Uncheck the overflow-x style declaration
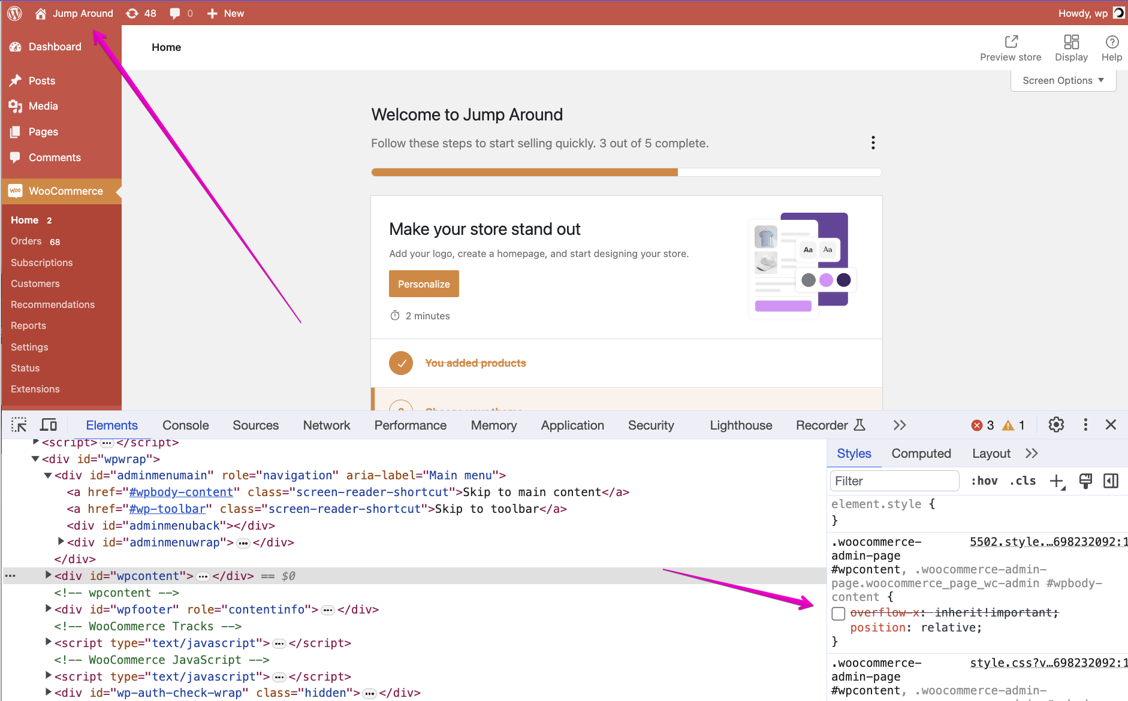 [x=838, y=613]
